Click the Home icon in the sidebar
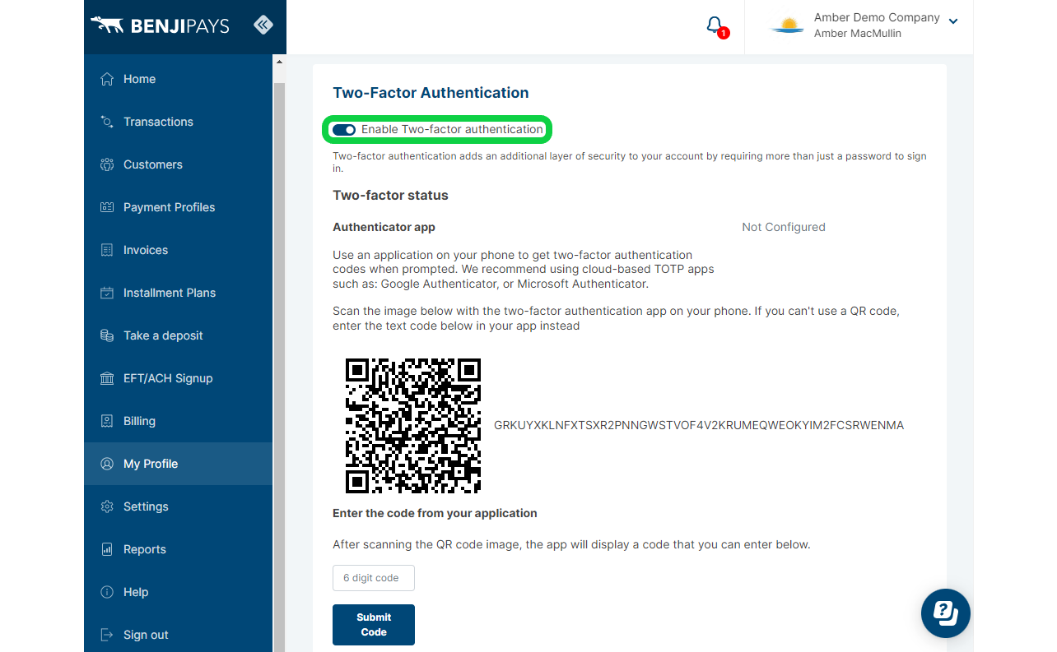The width and height of the screenshot is (1057, 652). point(106,79)
